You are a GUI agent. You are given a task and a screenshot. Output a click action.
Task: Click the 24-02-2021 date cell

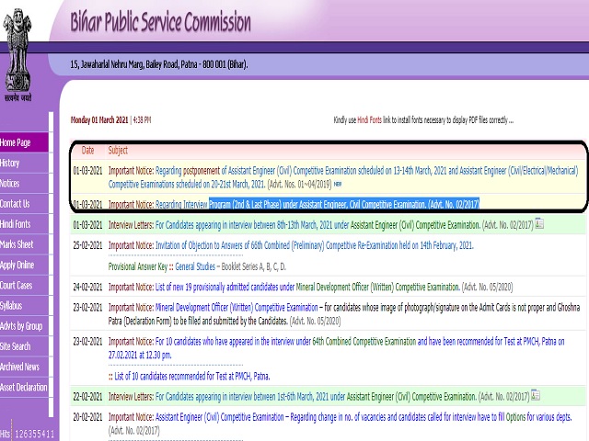click(87, 287)
